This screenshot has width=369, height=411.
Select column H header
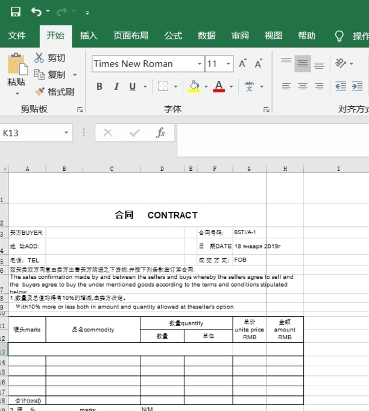click(x=285, y=169)
